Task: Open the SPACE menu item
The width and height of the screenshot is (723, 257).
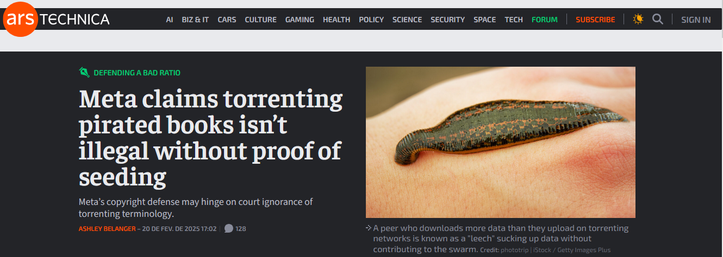Action: (x=484, y=20)
